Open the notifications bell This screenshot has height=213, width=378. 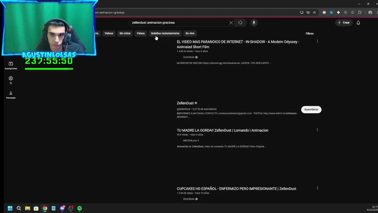pos(358,22)
